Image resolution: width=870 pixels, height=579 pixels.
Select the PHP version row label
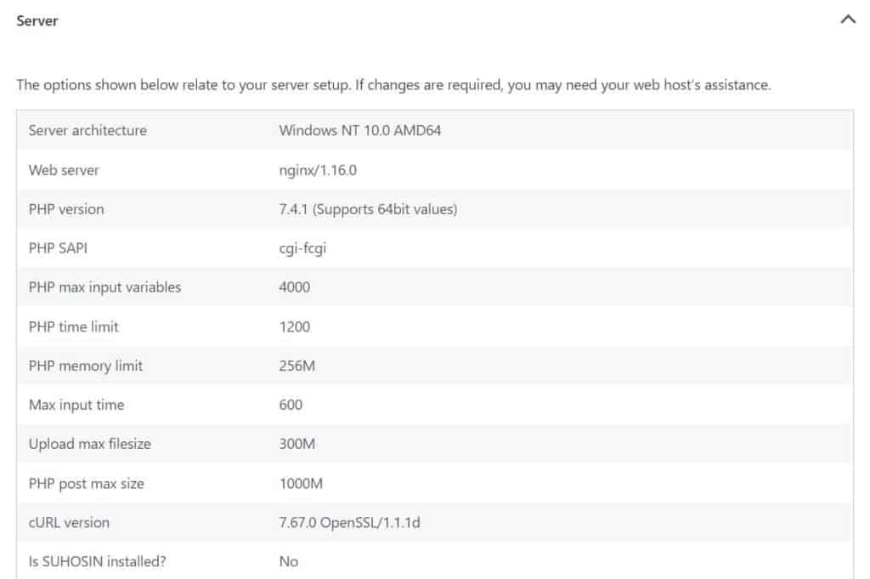click(x=66, y=208)
